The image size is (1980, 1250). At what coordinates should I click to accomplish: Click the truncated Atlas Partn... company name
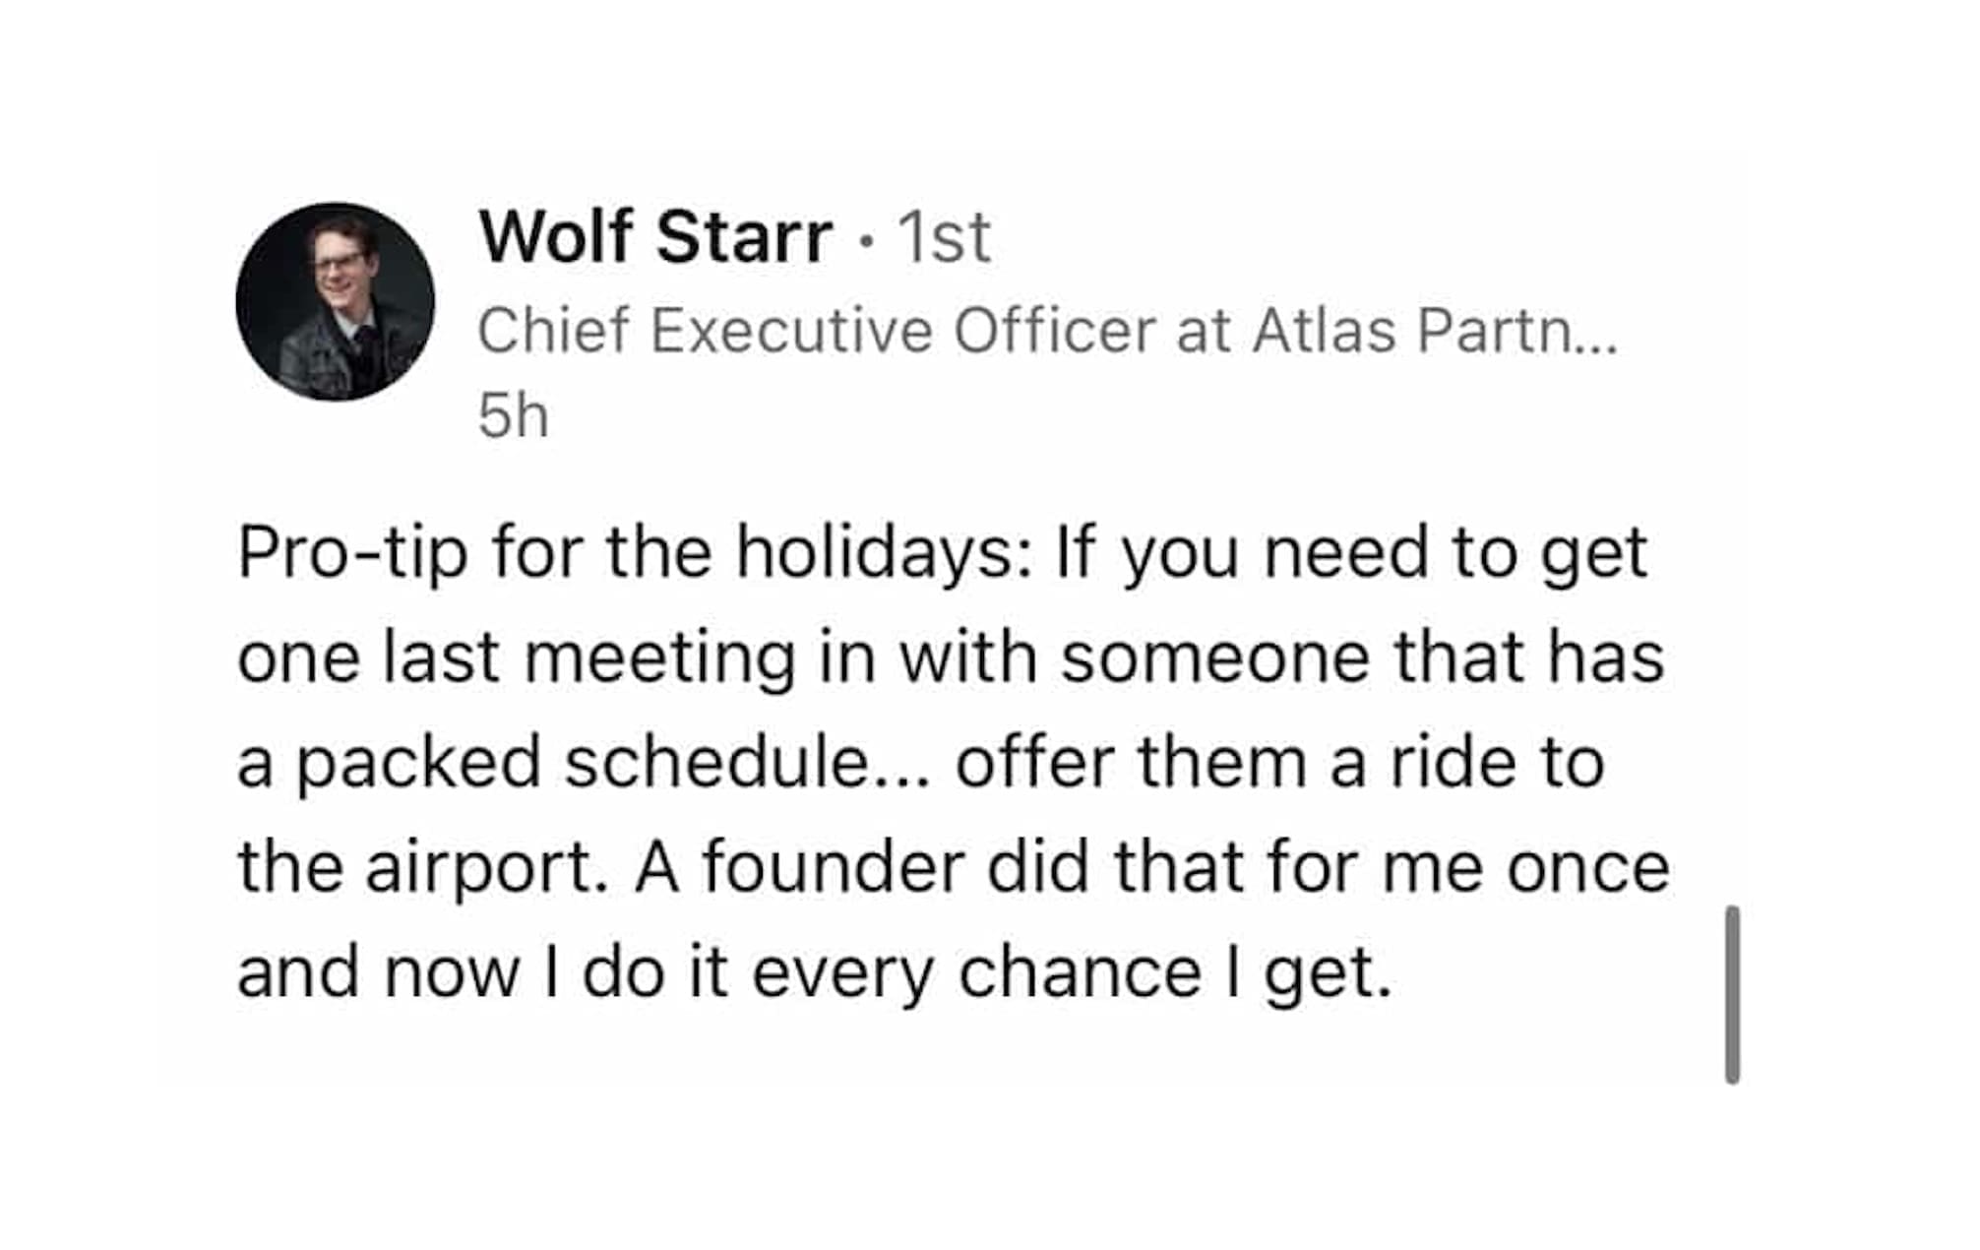(1434, 330)
